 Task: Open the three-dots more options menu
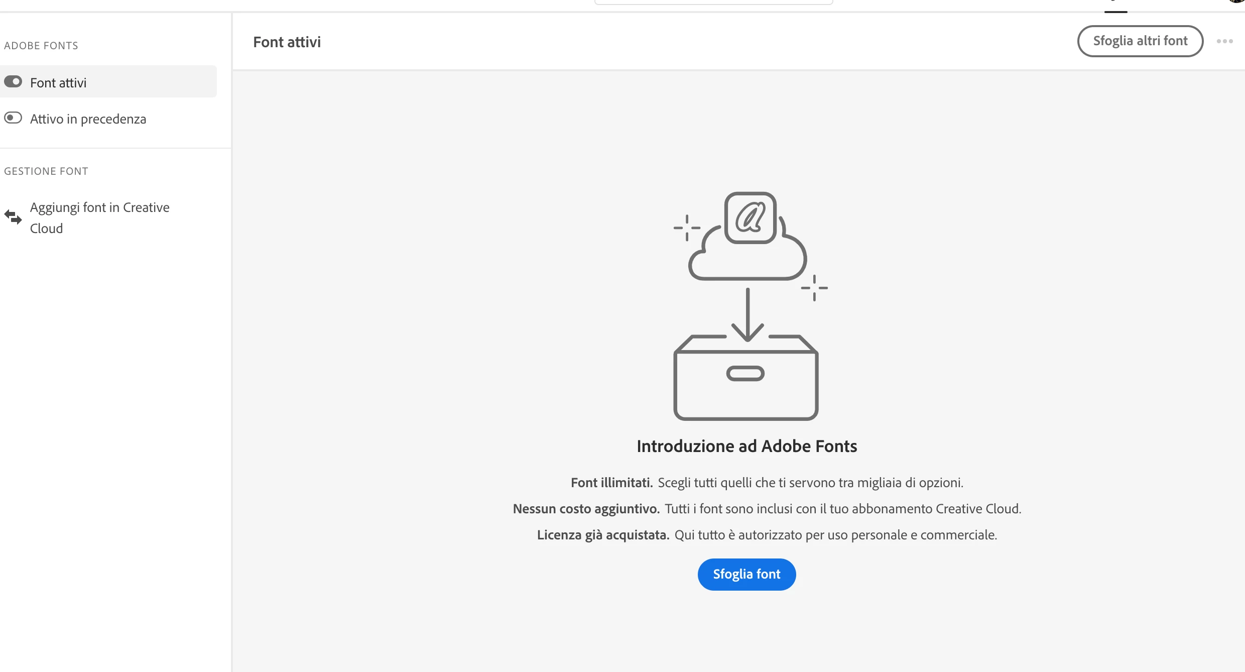click(1224, 41)
